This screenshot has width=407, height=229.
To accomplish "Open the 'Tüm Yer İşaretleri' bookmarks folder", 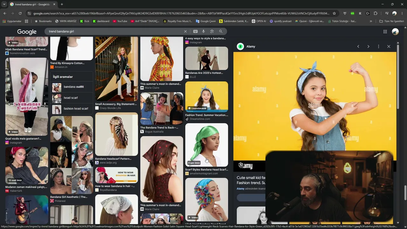I will tap(392, 21).
